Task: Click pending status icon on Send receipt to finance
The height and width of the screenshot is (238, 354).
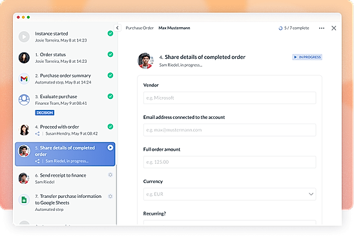Action: coord(110,175)
